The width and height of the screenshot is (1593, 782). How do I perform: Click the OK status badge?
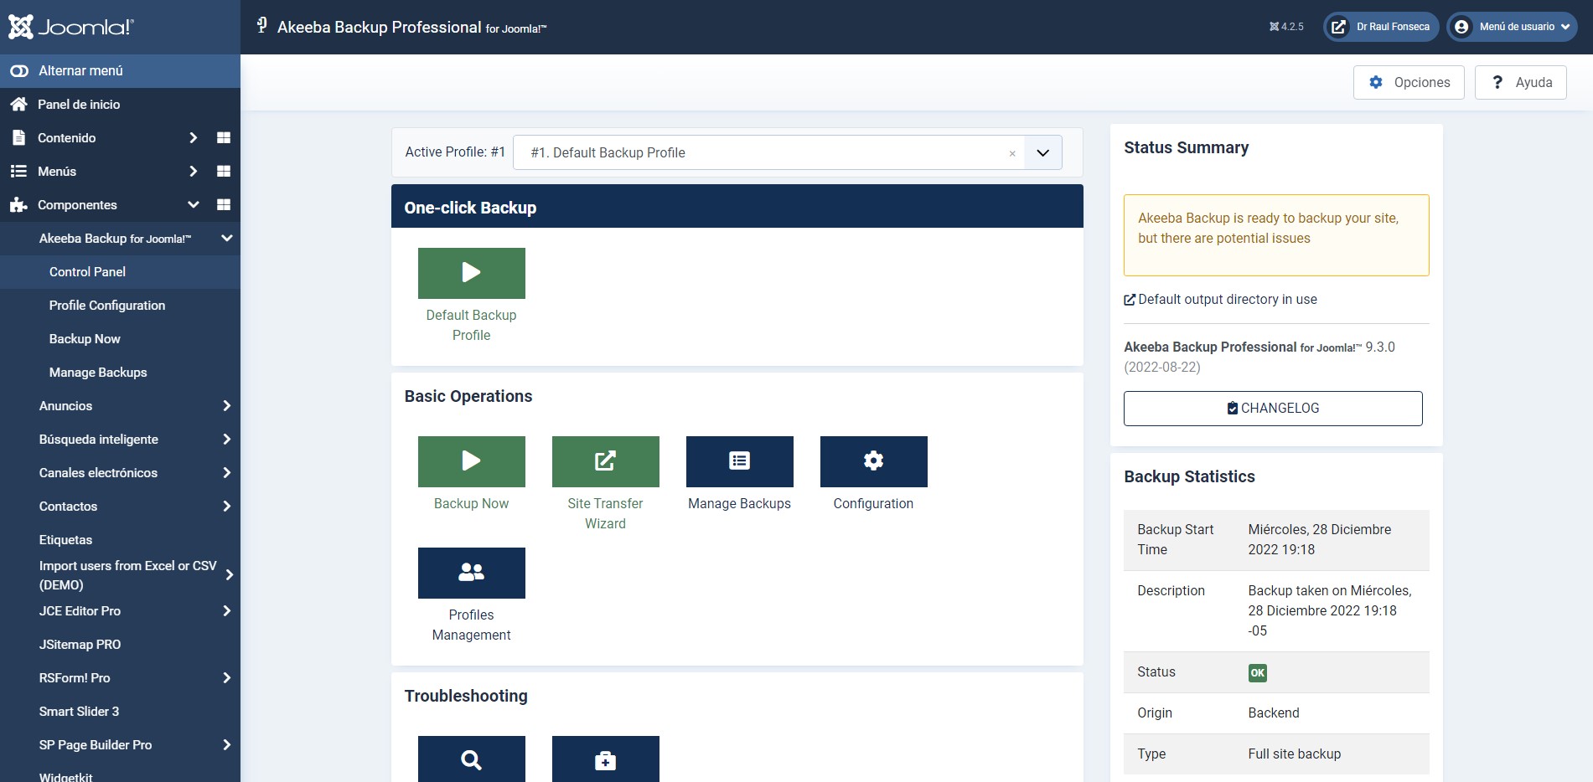pyautogui.click(x=1258, y=673)
